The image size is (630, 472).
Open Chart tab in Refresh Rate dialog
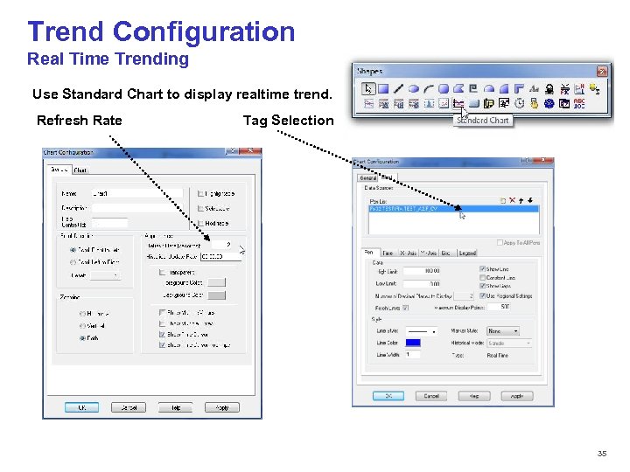(x=80, y=170)
